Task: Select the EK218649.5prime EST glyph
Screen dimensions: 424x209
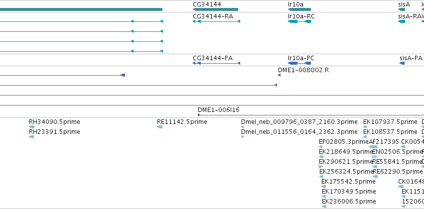Action: pyautogui.click(x=321, y=157)
